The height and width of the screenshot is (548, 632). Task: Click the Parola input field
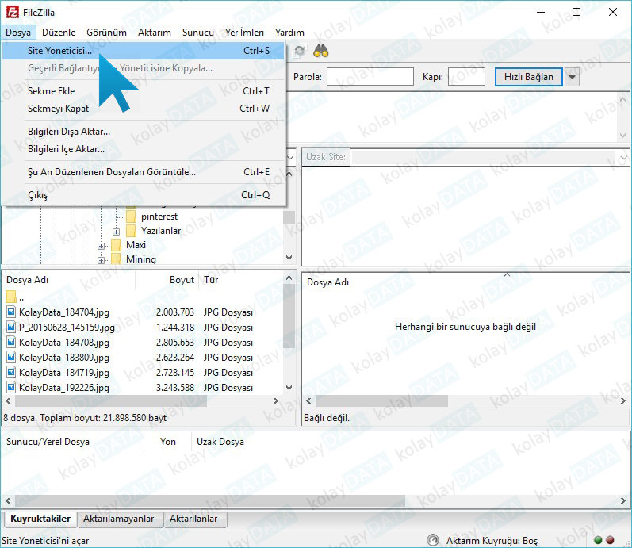[370, 77]
